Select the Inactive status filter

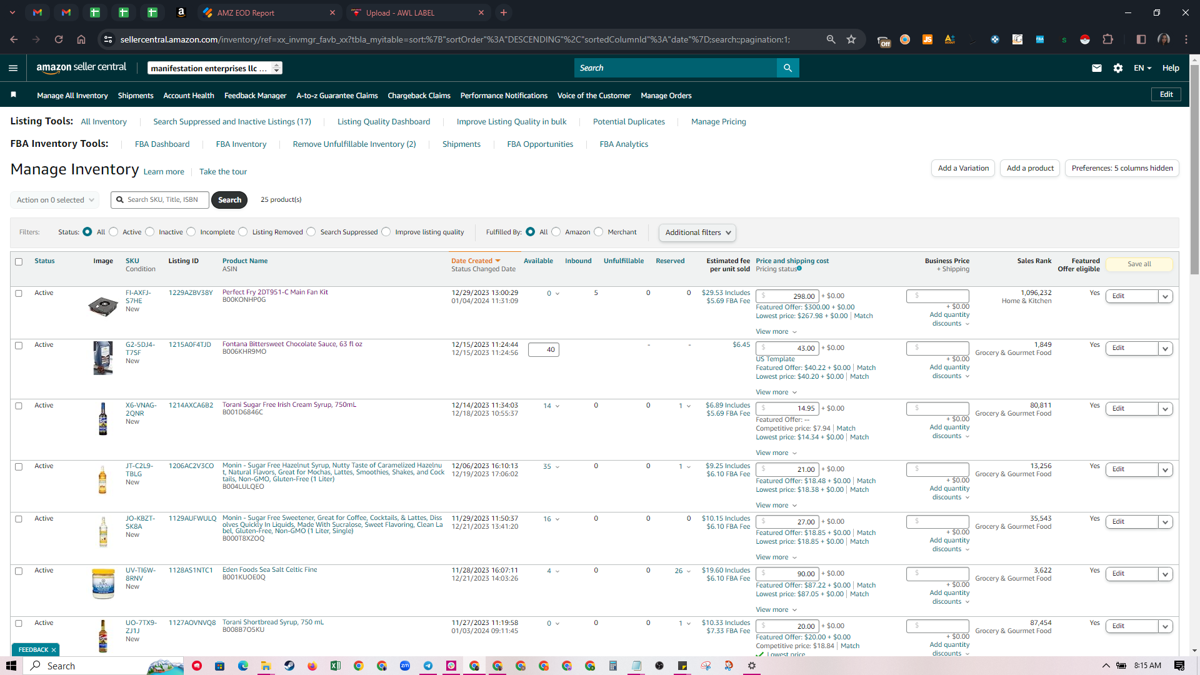[149, 232]
